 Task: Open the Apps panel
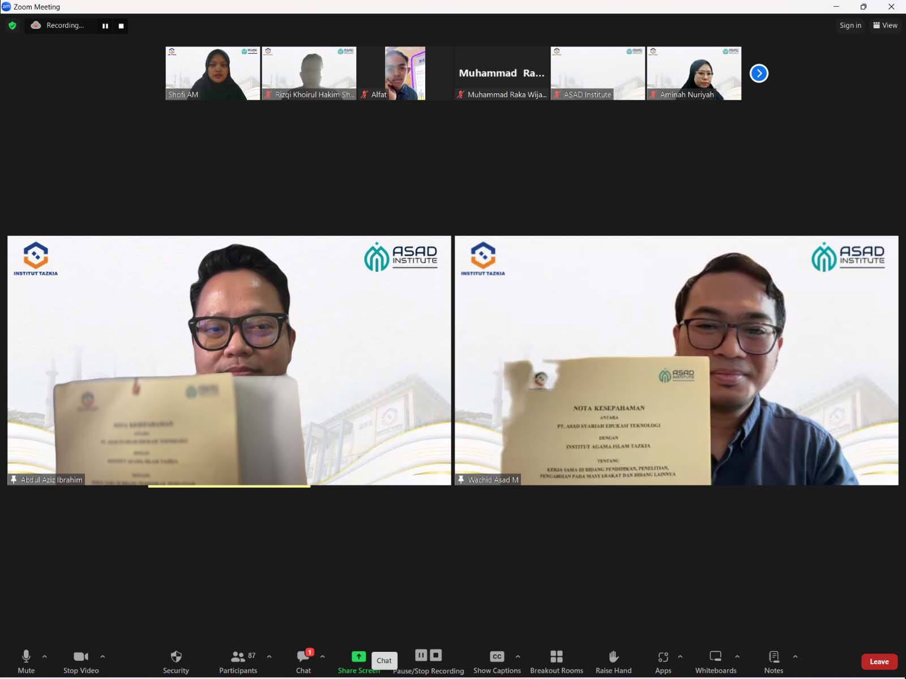[663, 661]
